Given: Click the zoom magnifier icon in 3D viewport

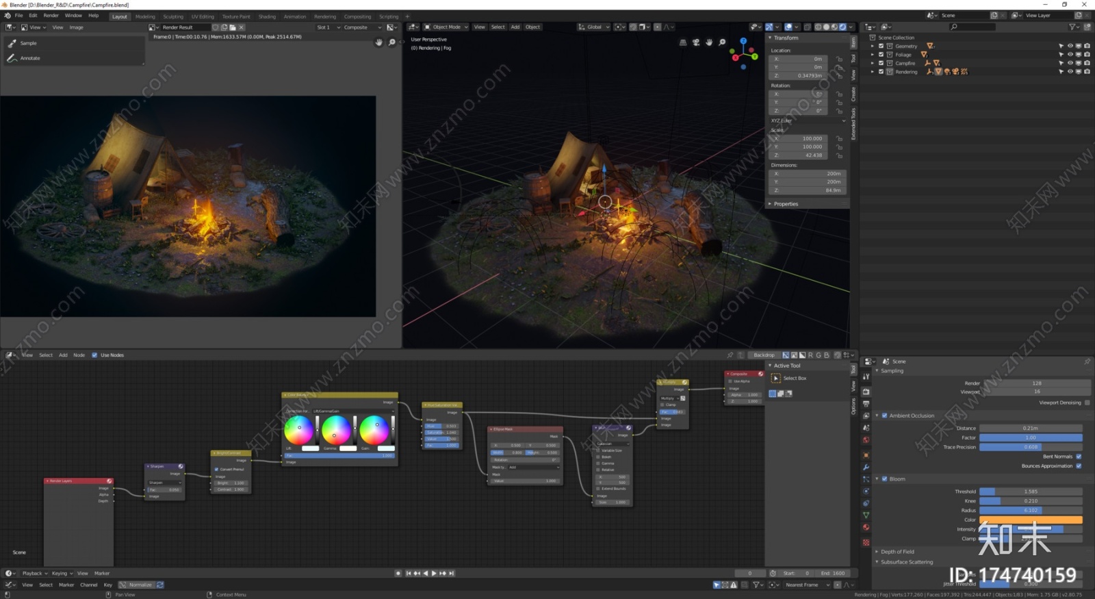Looking at the screenshot, I should 722,42.
